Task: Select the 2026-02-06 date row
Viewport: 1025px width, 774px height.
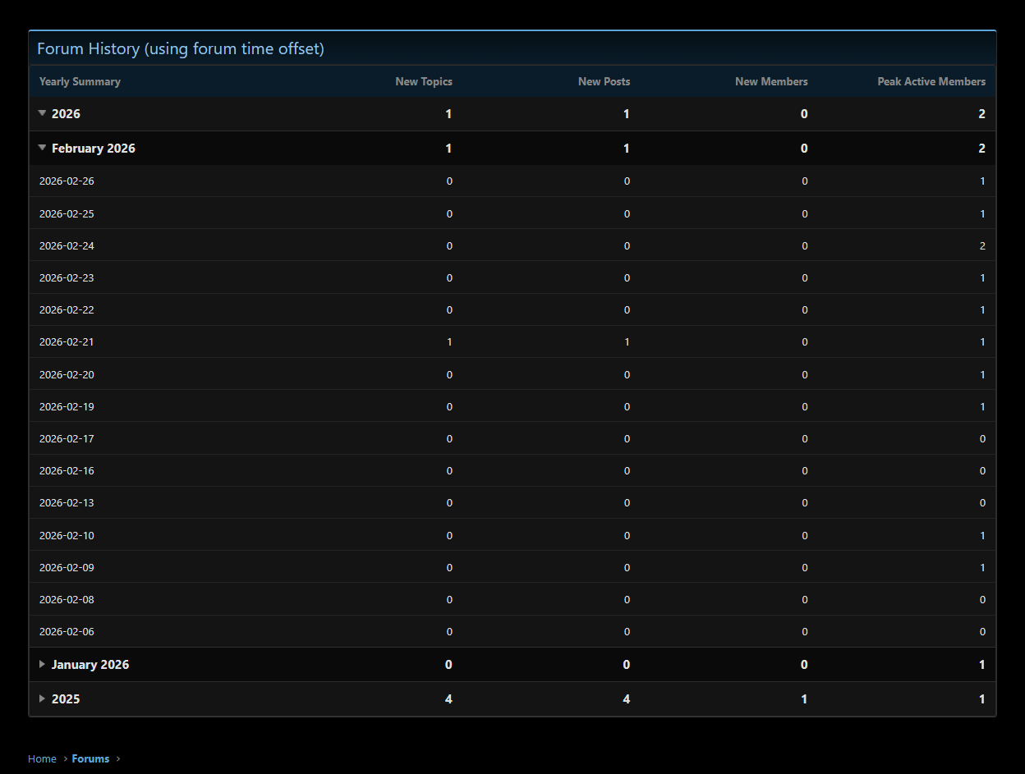Action: tap(67, 631)
